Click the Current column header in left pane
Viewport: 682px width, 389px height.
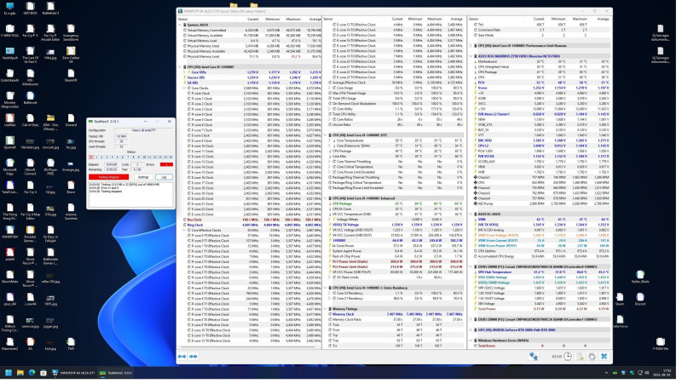tap(252, 19)
